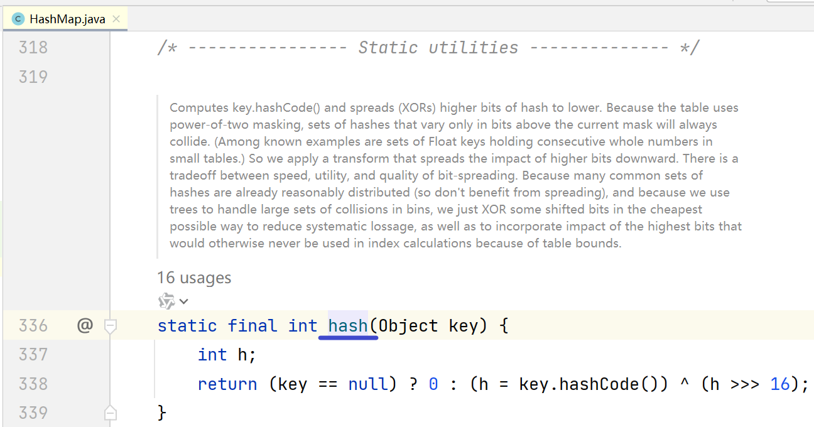Close the HashMap.java editor tab

116,19
